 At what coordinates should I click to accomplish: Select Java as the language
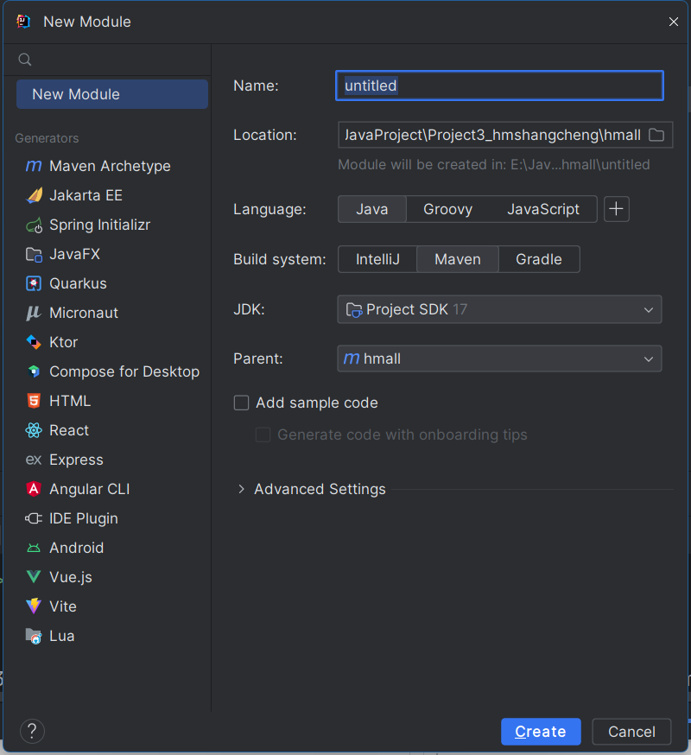click(x=372, y=209)
